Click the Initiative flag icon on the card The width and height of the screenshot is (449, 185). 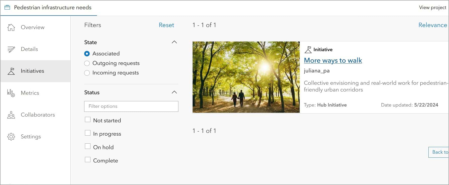click(308, 50)
